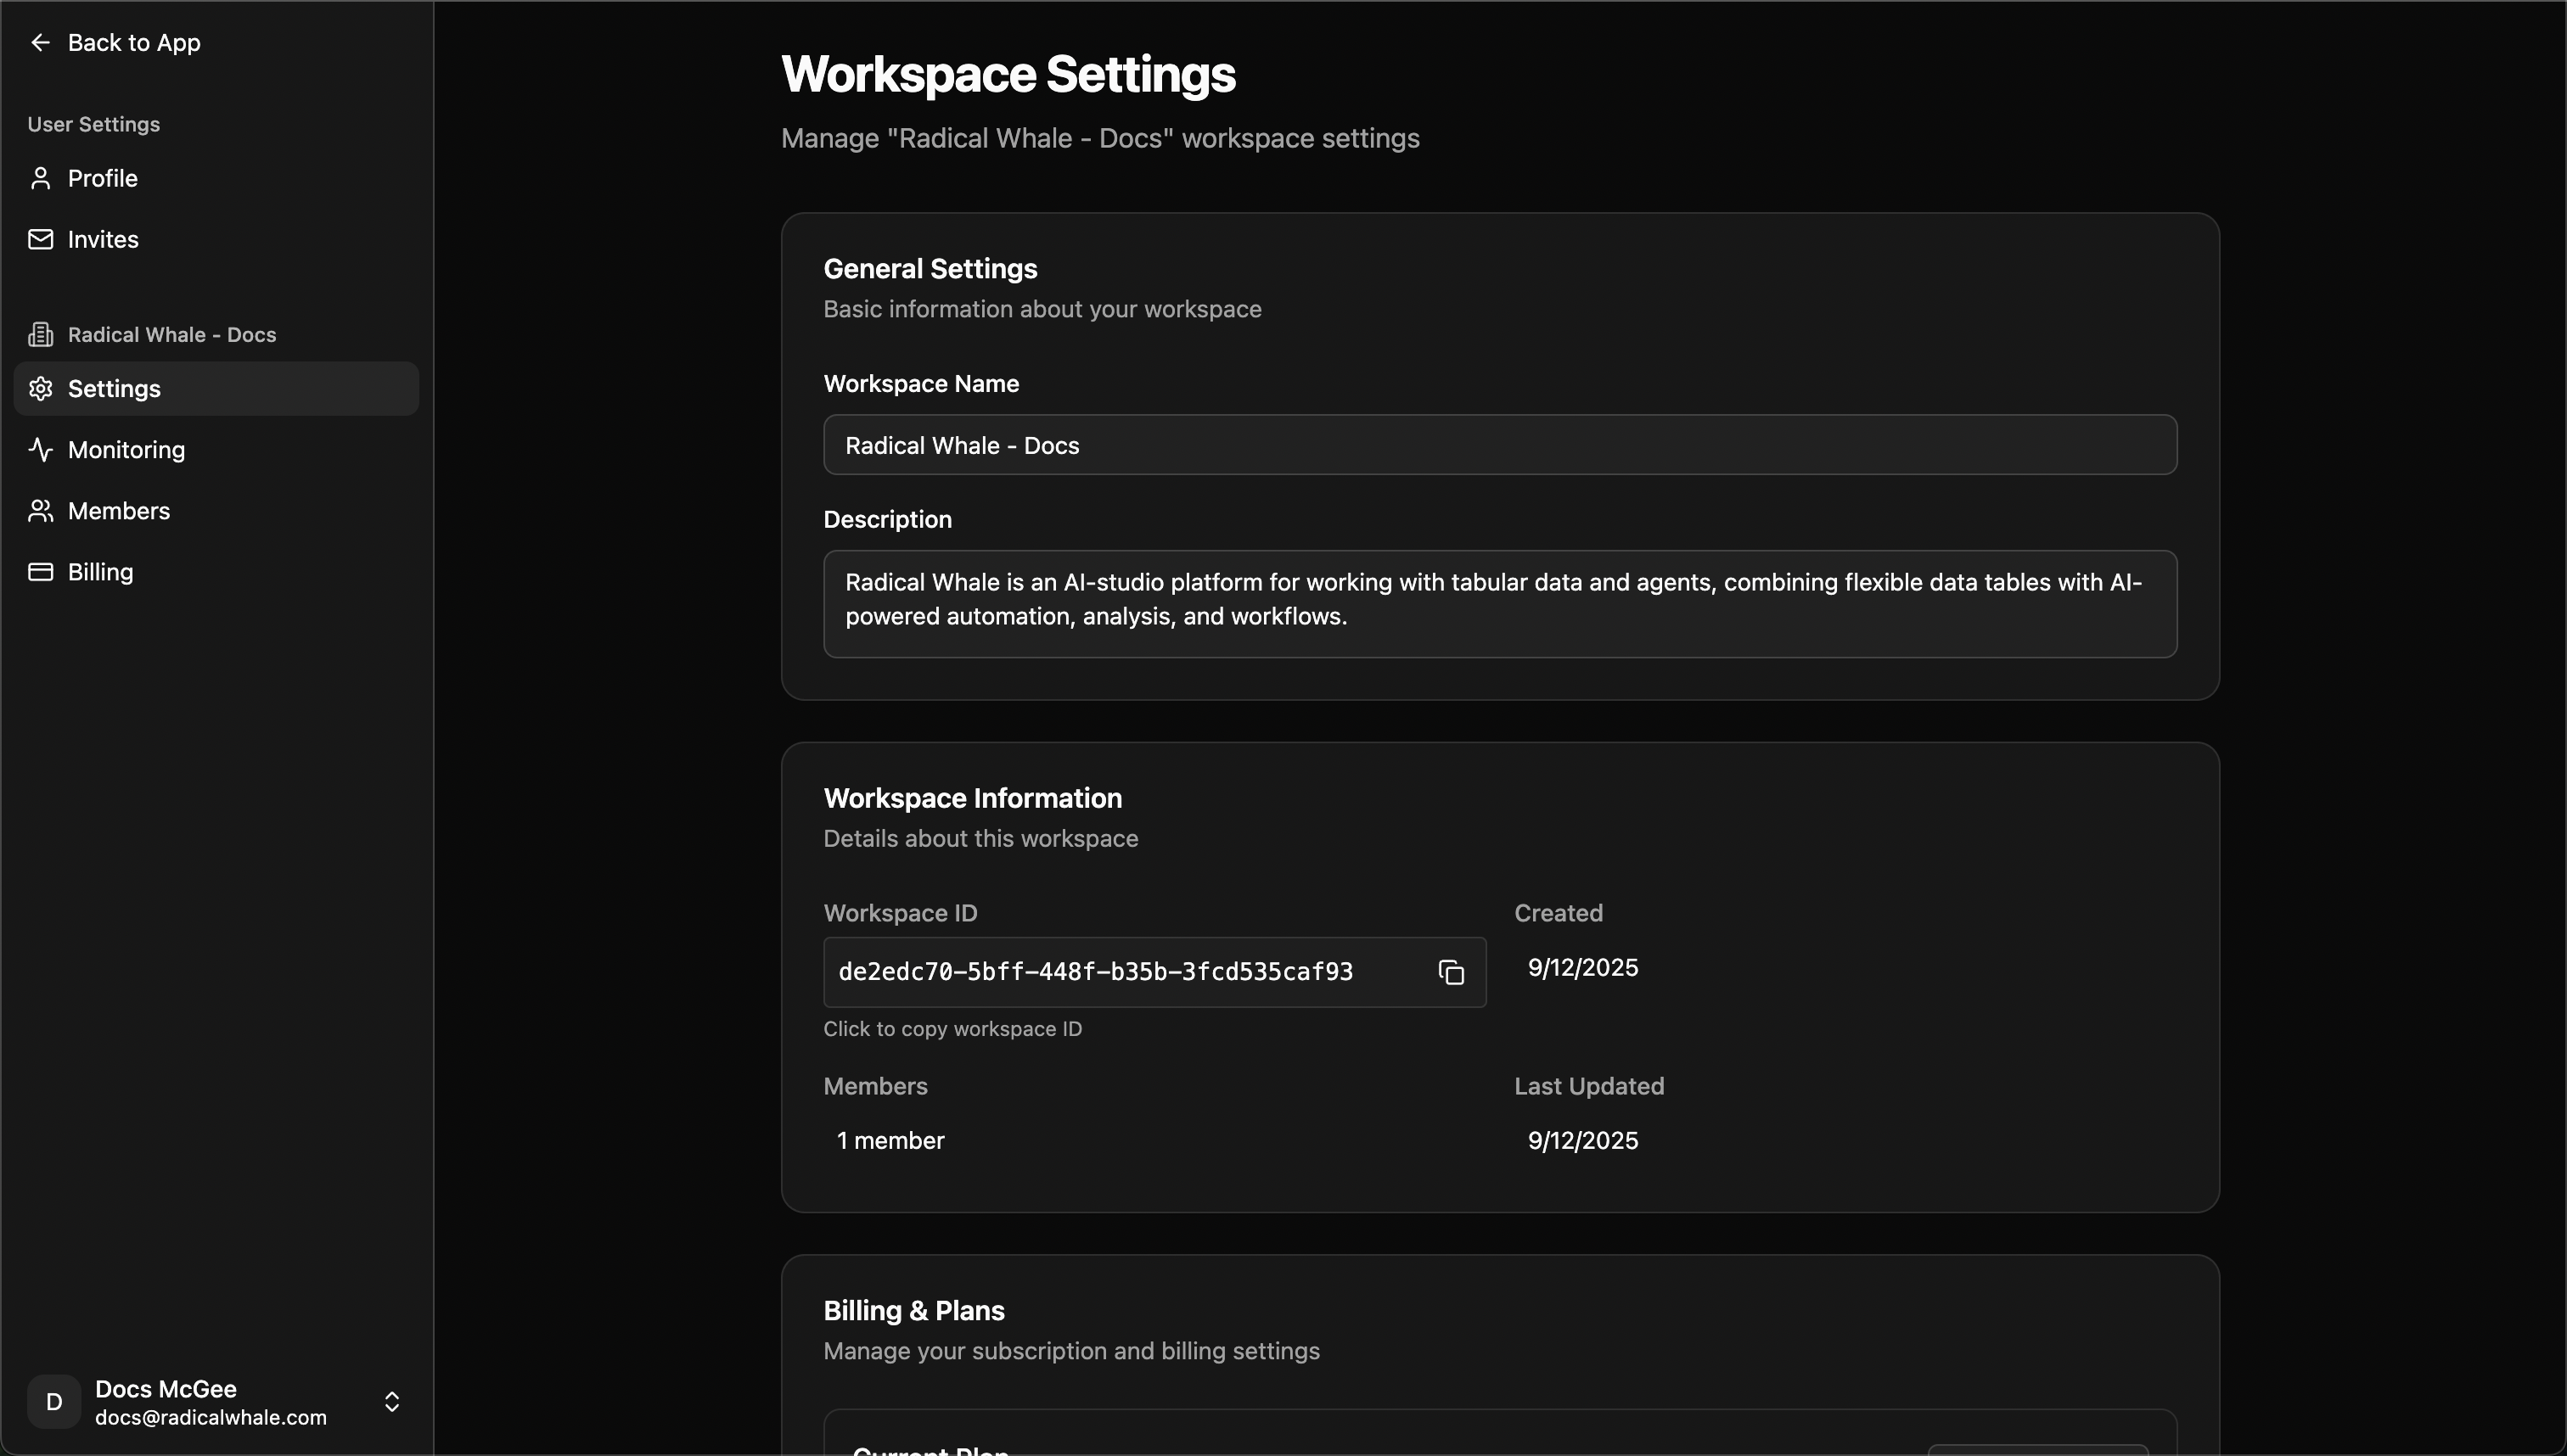This screenshot has height=1456, width=2567.
Task: Click the Members people icon in sidebar
Action: pyautogui.click(x=42, y=511)
